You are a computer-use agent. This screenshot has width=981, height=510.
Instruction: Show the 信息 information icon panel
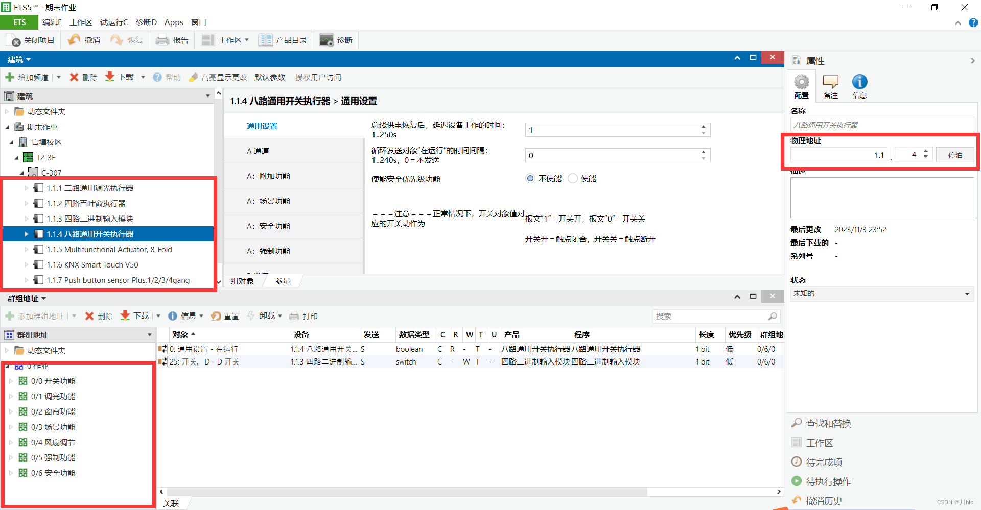pyautogui.click(x=859, y=83)
